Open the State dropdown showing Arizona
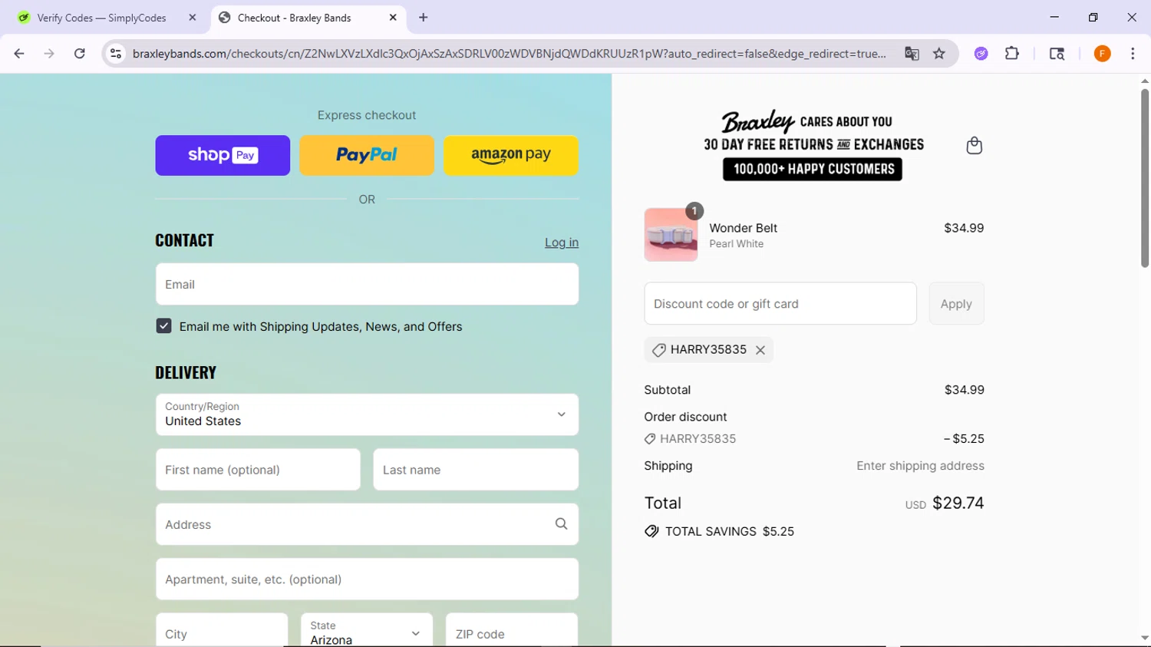 pyautogui.click(x=367, y=631)
